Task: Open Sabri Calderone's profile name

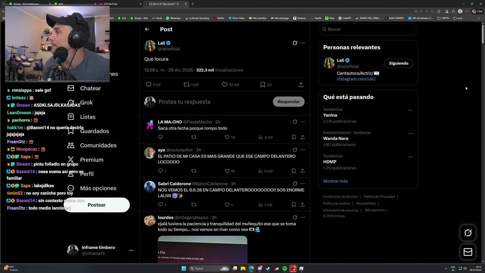Action: 174,184
